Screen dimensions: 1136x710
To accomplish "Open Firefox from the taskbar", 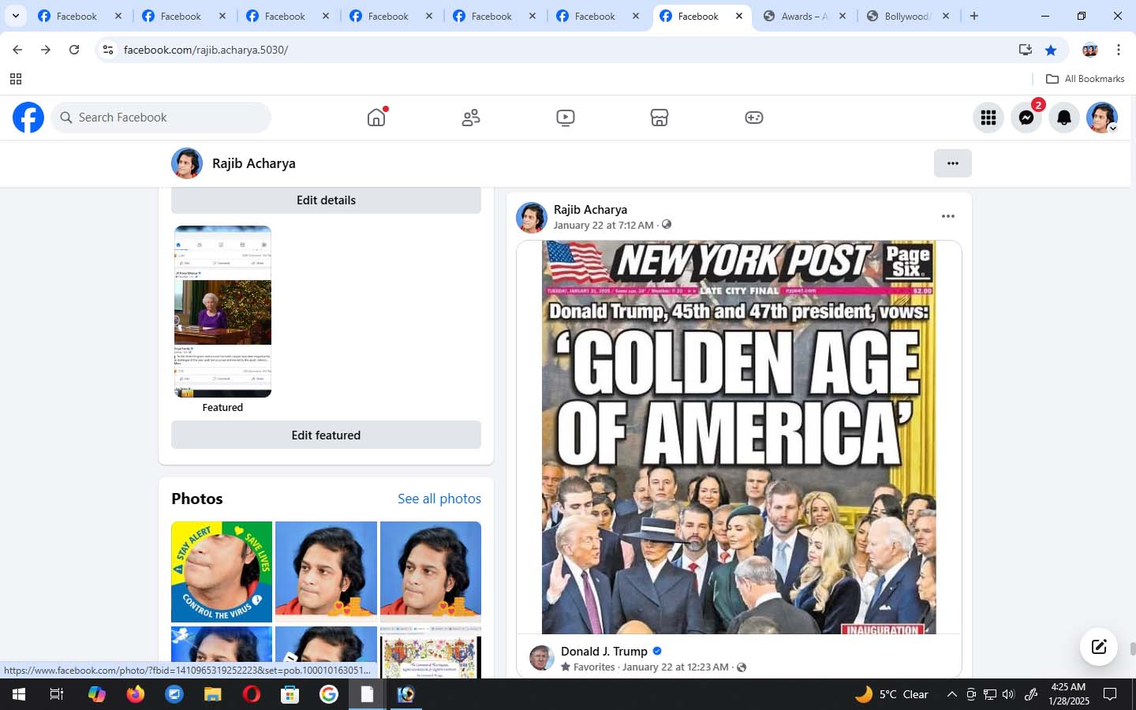I will pos(136,694).
